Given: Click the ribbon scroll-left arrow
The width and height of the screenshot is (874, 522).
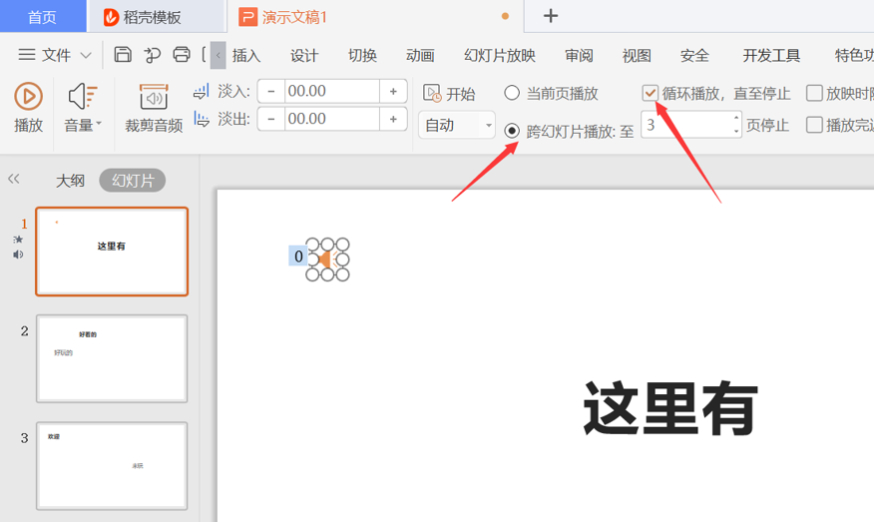Looking at the screenshot, I should (218, 55).
